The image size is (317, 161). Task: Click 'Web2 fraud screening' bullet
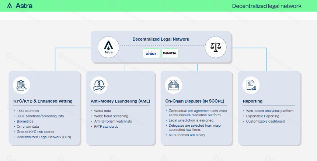point(111,116)
